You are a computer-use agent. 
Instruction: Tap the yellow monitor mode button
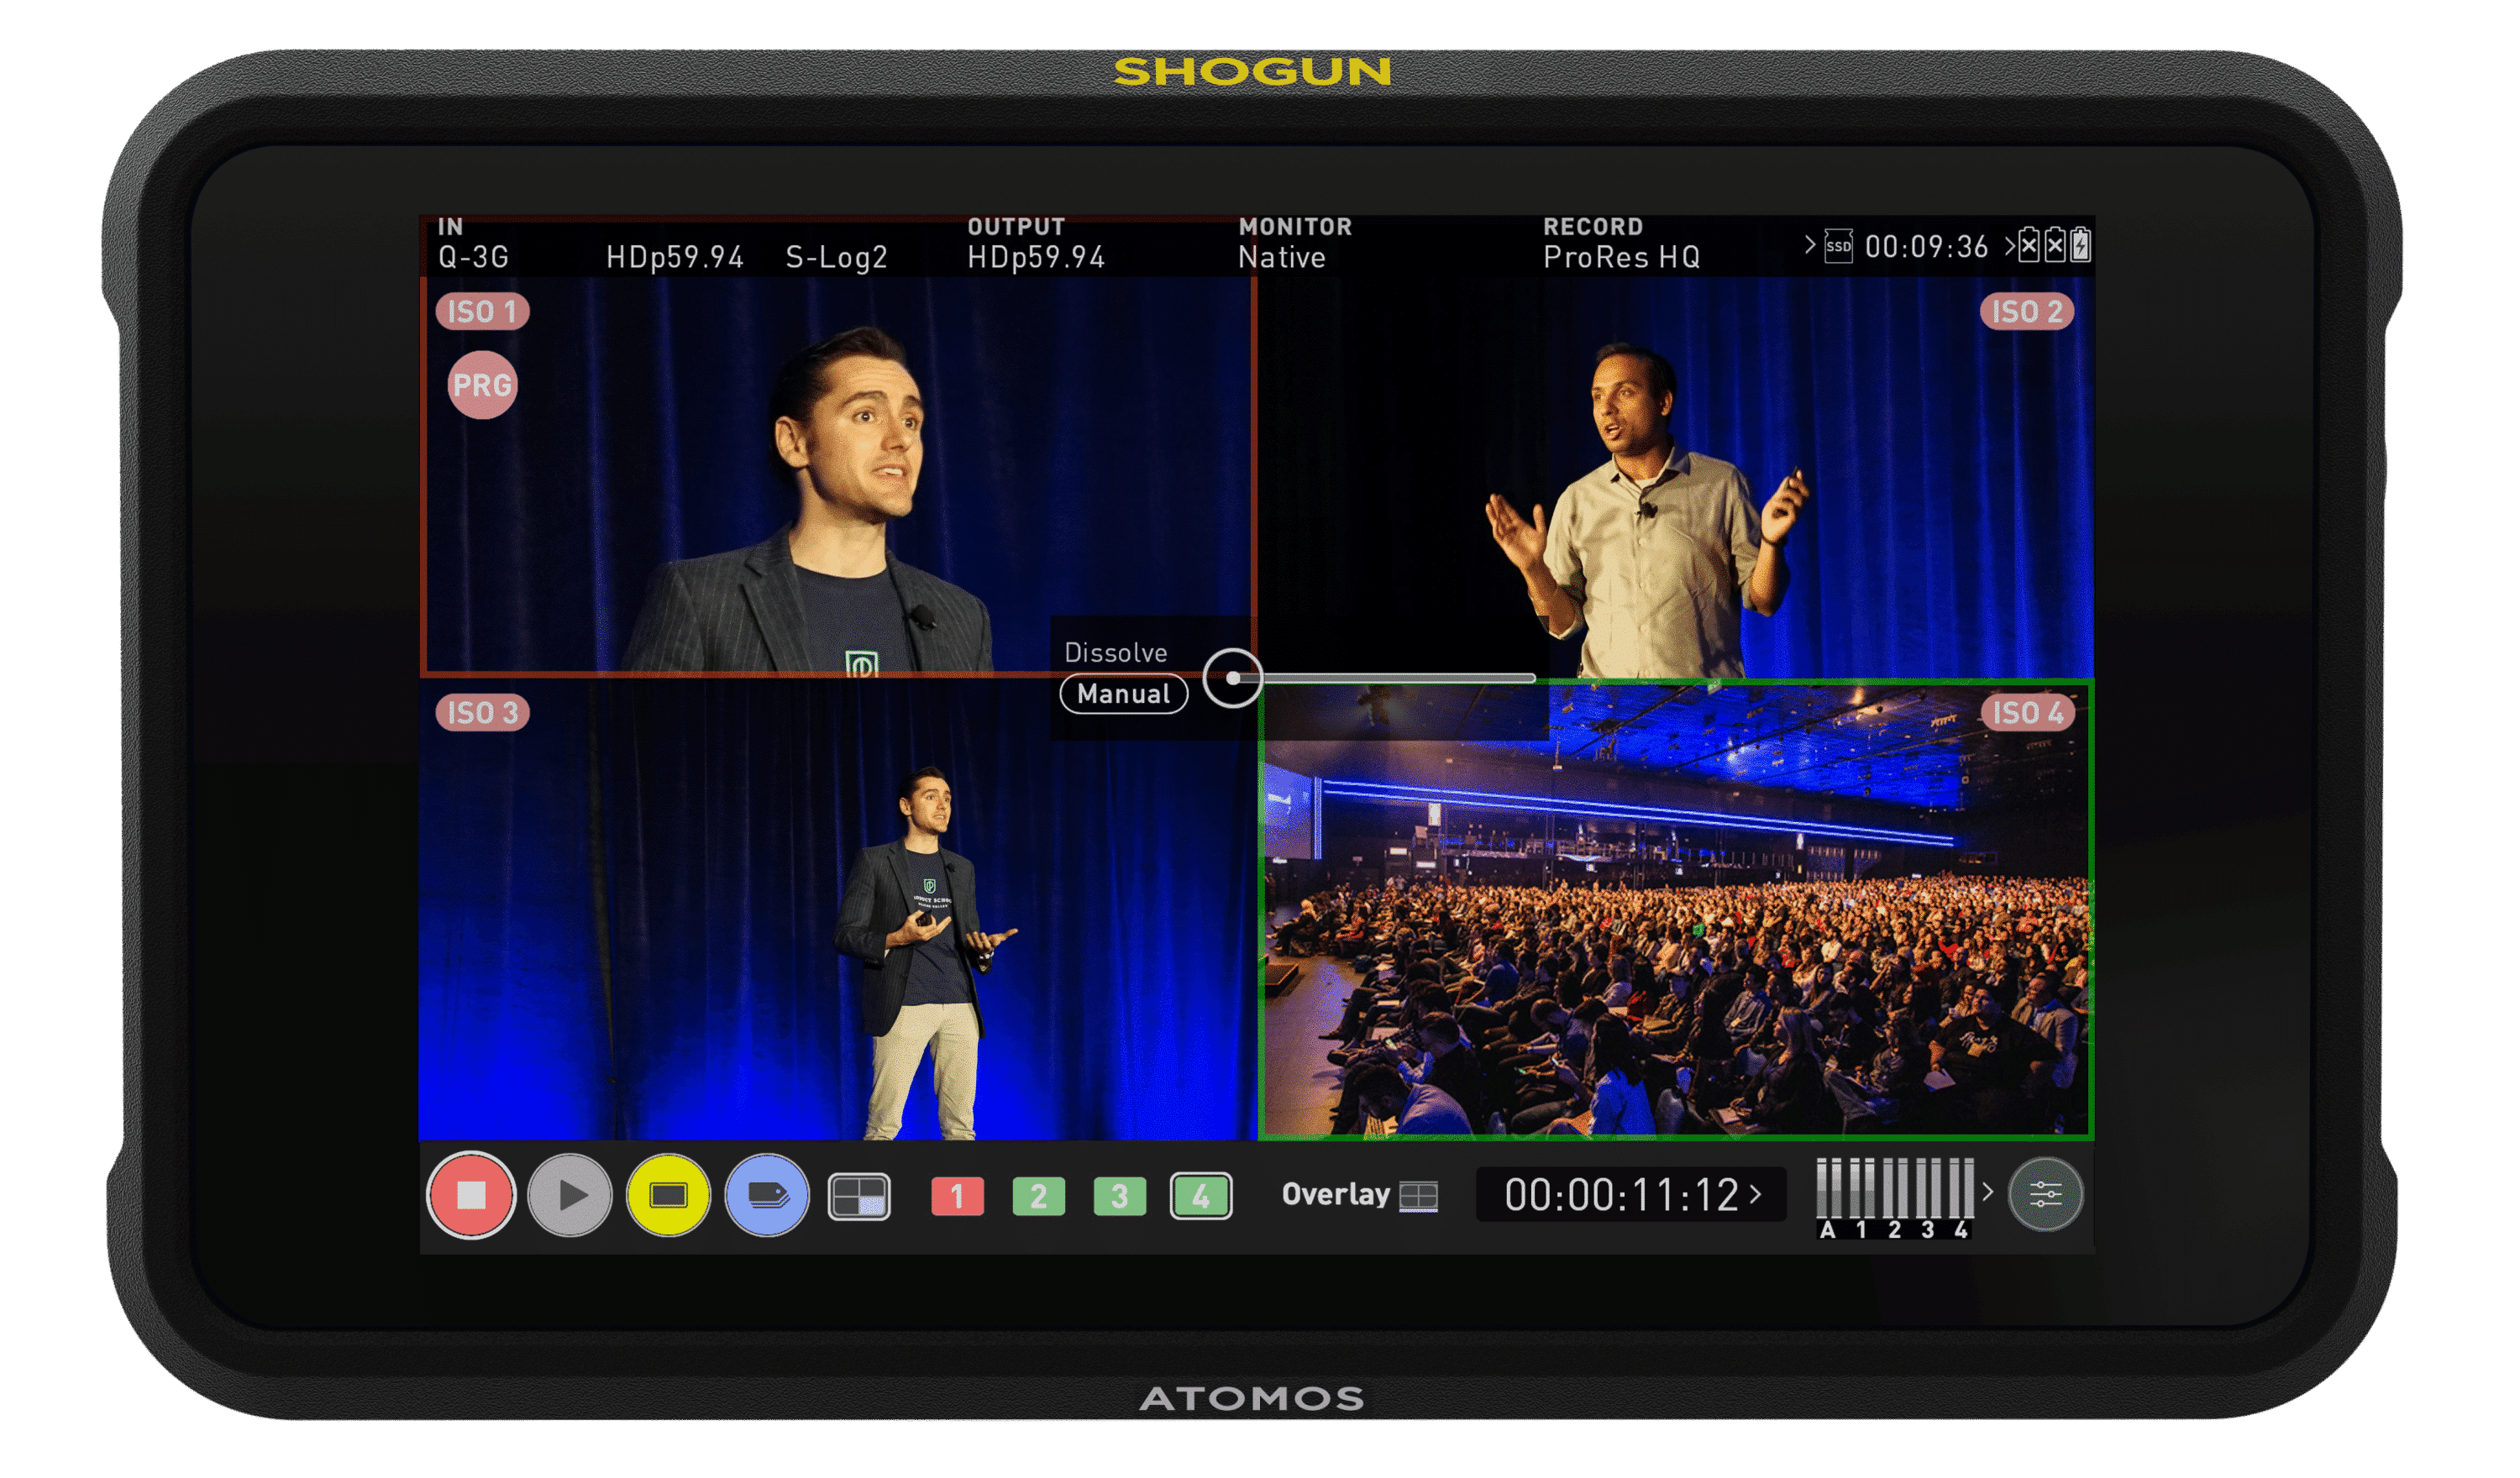coord(668,1195)
